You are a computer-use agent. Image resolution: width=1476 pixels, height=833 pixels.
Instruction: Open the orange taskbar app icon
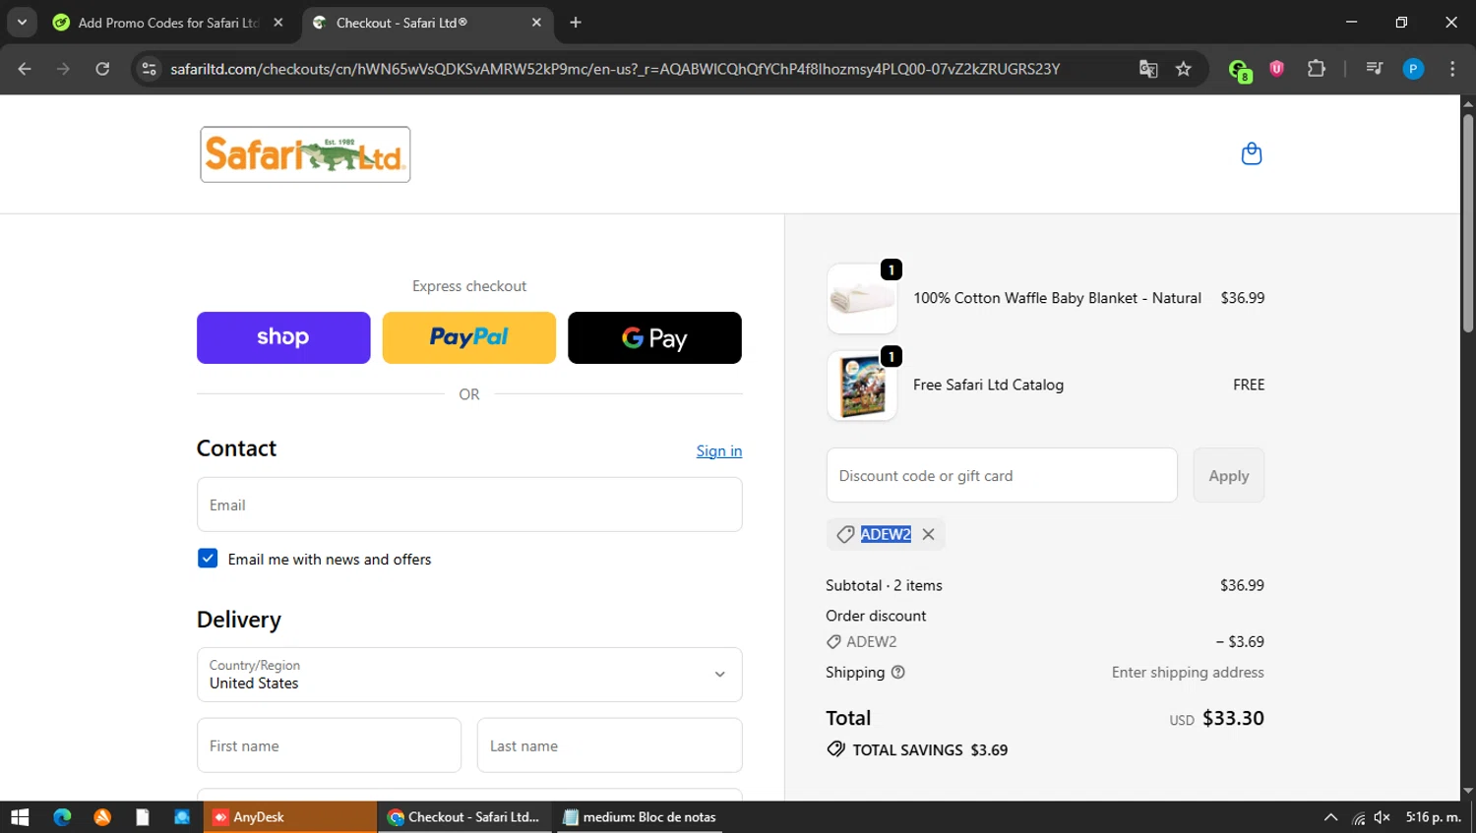(x=102, y=817)
